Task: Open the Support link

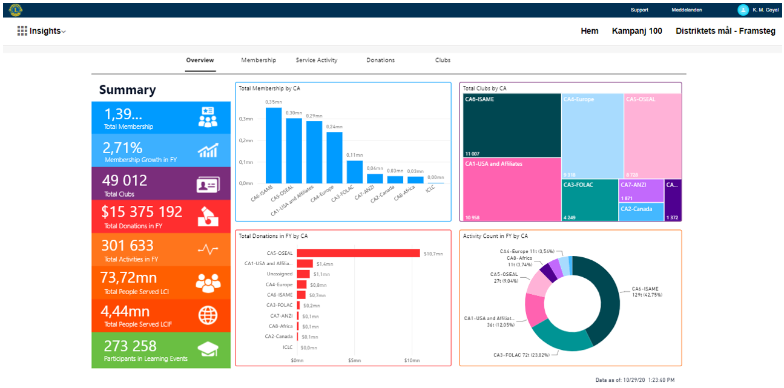Action: [639, 10]
